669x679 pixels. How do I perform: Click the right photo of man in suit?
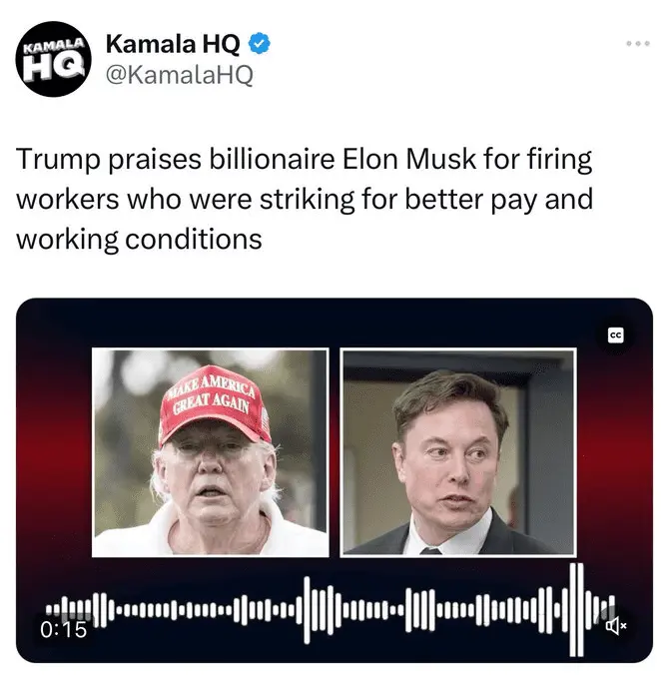(x=458, y=452)
